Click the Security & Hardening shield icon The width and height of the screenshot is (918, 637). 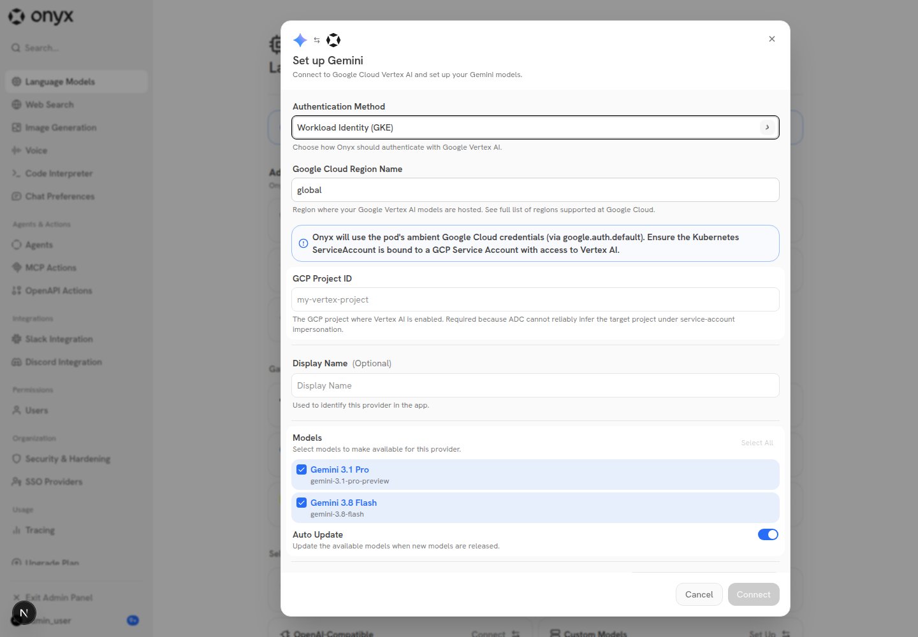pos(17,459)
